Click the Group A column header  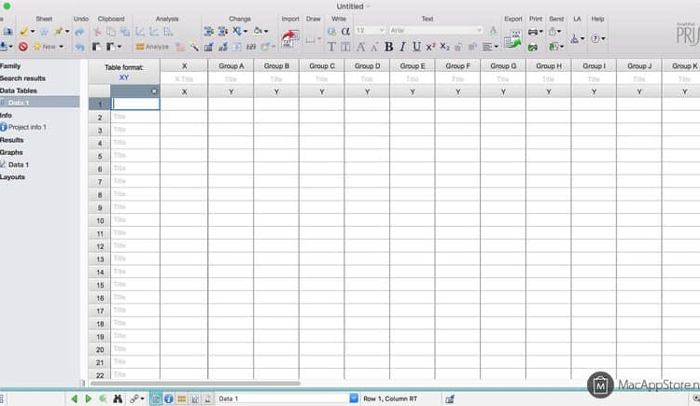point(230,66)
